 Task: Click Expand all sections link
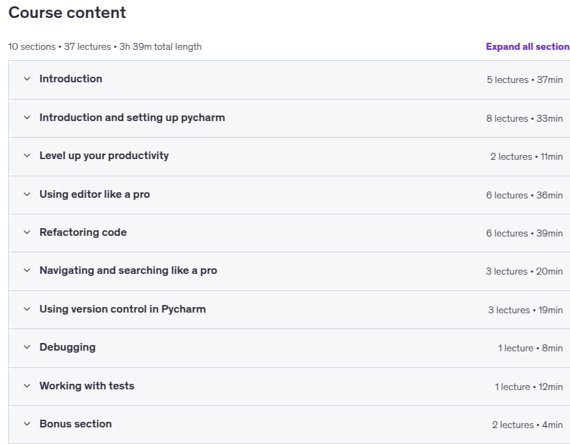click(528, 46)
